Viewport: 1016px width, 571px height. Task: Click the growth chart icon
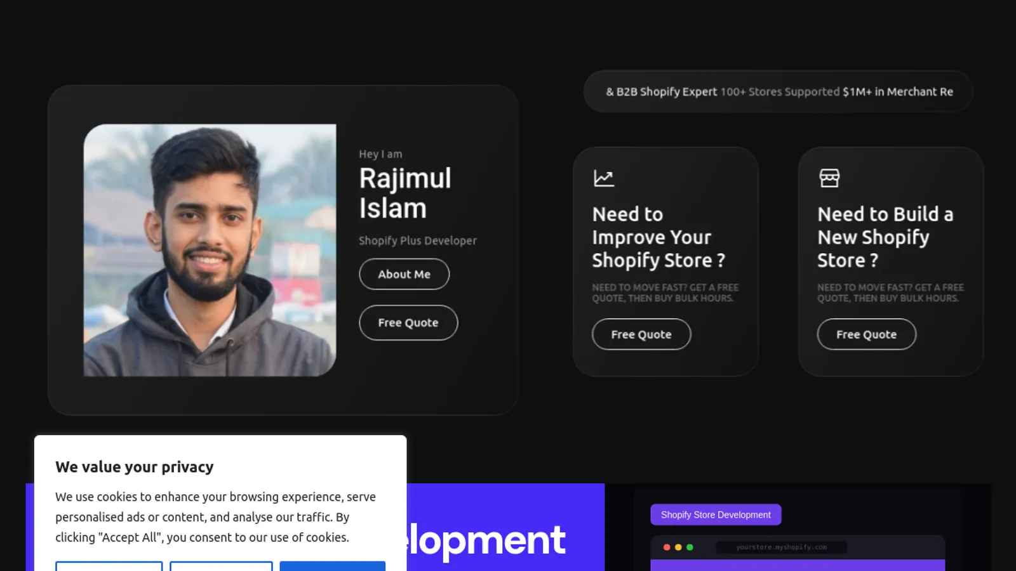click(604, 178)
